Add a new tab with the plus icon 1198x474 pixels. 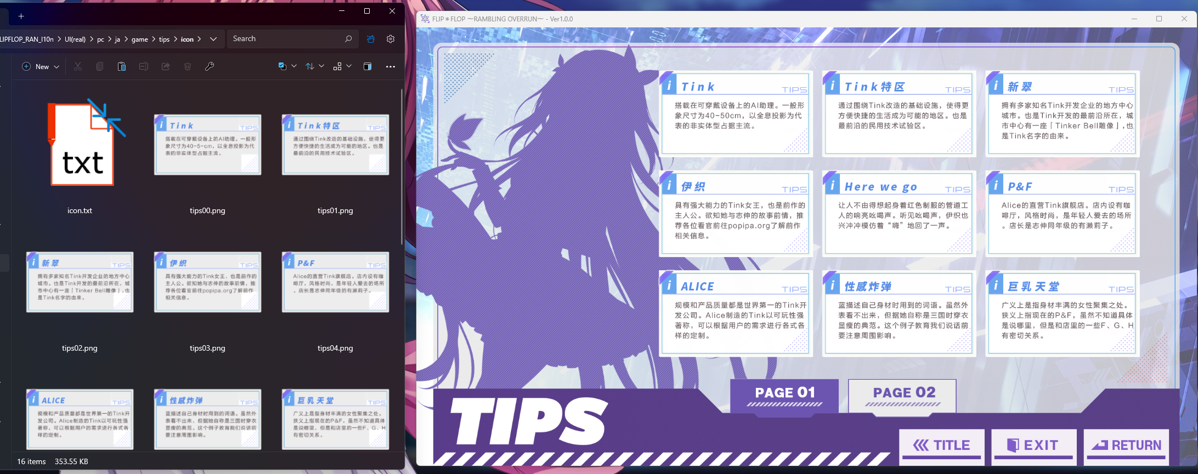pyautogui.click(x=21, y=16)
